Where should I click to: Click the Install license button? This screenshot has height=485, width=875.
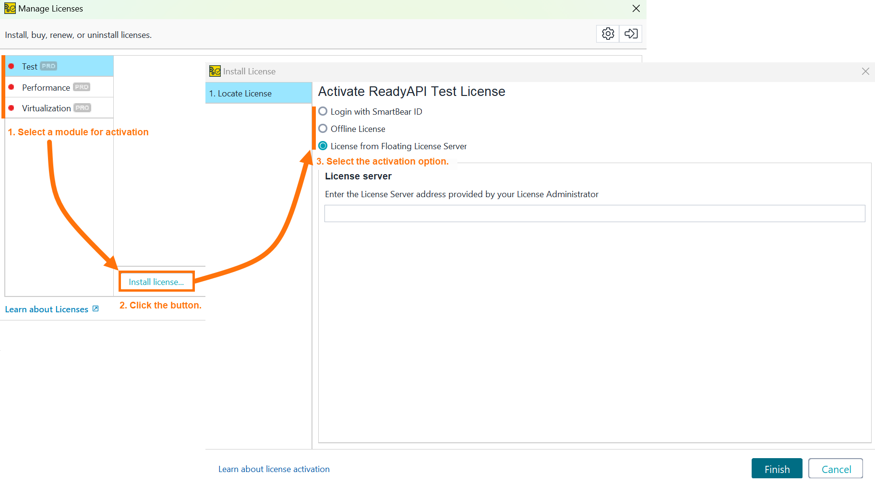[x=156, y=282]
